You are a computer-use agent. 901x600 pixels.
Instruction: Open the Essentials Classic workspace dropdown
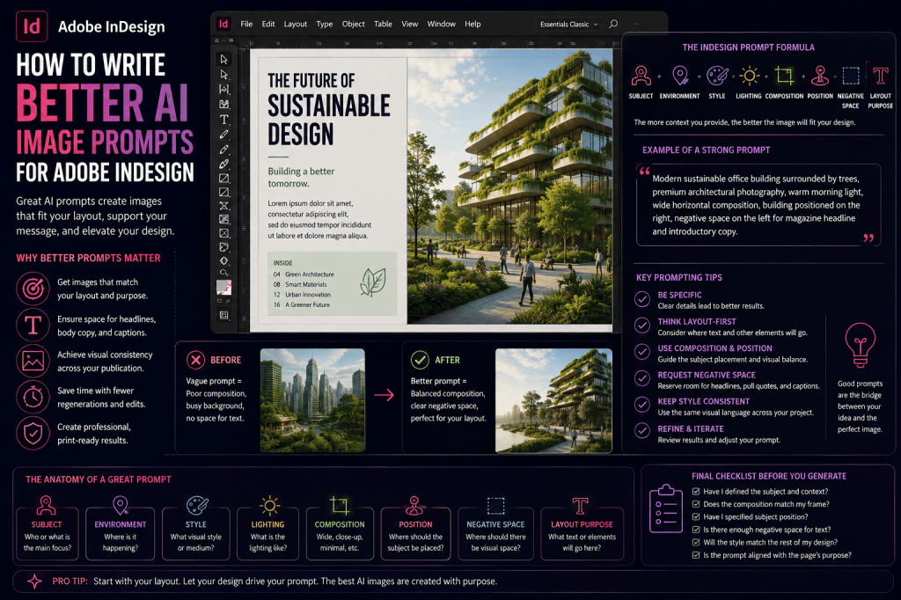[x=569, y=24]
